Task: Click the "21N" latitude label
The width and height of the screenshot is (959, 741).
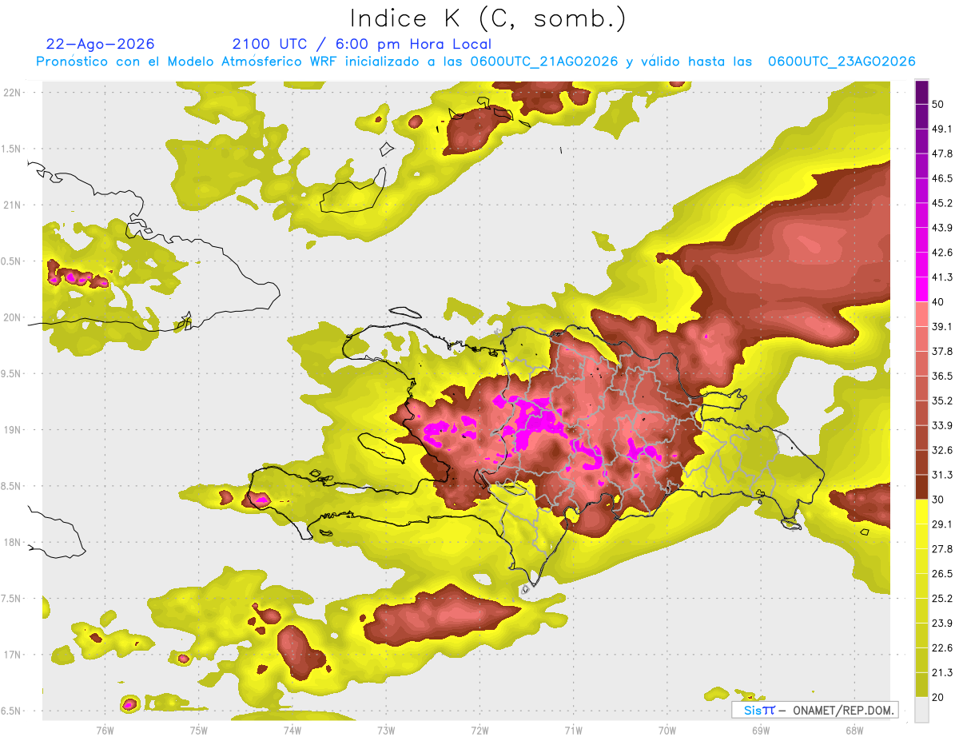Action: click(12, 205)
